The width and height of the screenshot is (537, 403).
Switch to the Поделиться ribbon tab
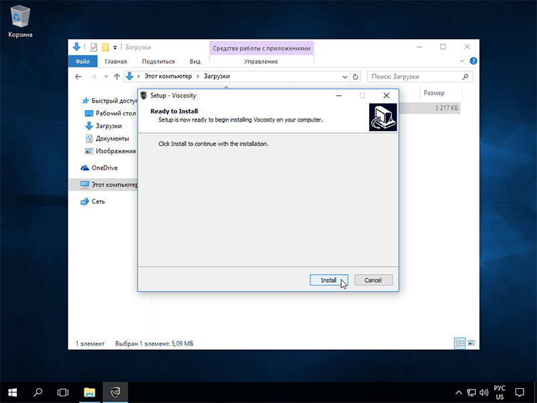click(x=158, y=61)
